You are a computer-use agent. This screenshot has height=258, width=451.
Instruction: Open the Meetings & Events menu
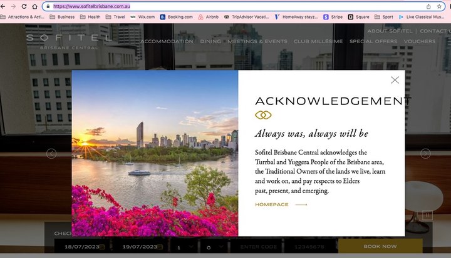(257, 41)
